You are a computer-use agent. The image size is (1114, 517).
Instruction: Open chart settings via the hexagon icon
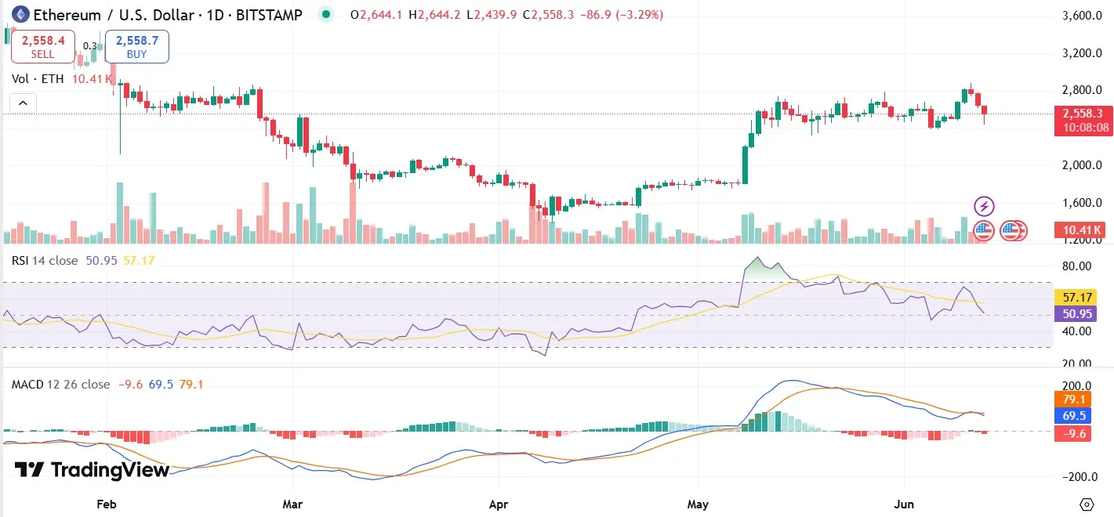[x=1087, y=505]
